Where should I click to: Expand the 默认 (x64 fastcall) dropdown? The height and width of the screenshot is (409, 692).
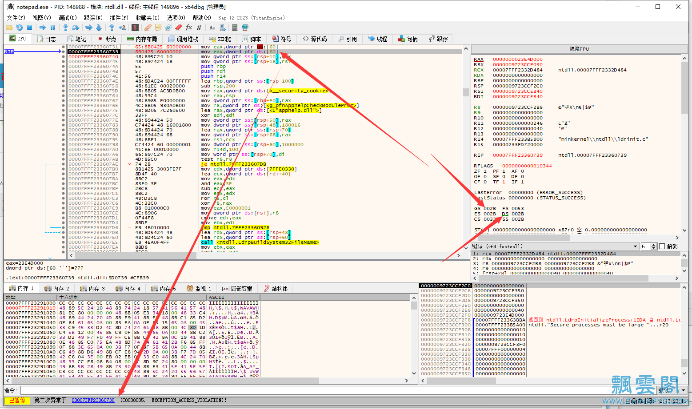(x=555, y=246)
